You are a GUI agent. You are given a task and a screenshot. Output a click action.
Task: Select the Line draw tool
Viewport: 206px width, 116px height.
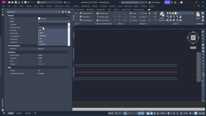(115, 13)
